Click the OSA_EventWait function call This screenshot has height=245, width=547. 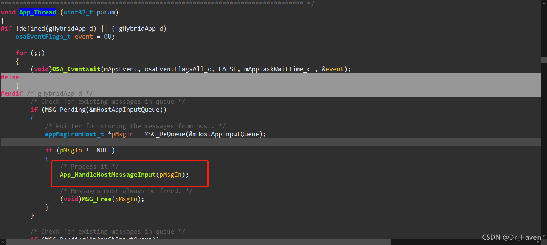pos(76,69)
